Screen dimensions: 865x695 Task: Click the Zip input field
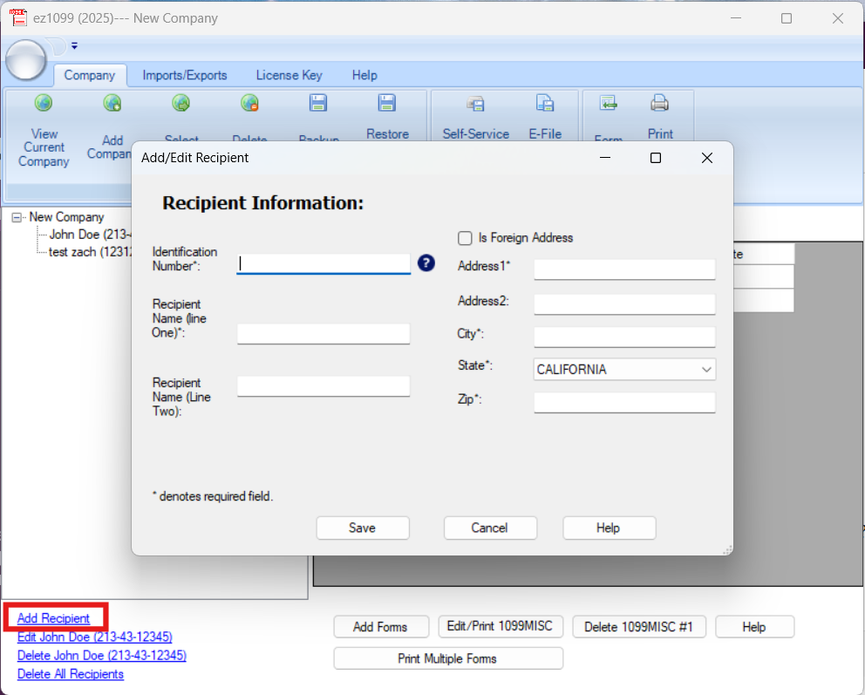623,402
